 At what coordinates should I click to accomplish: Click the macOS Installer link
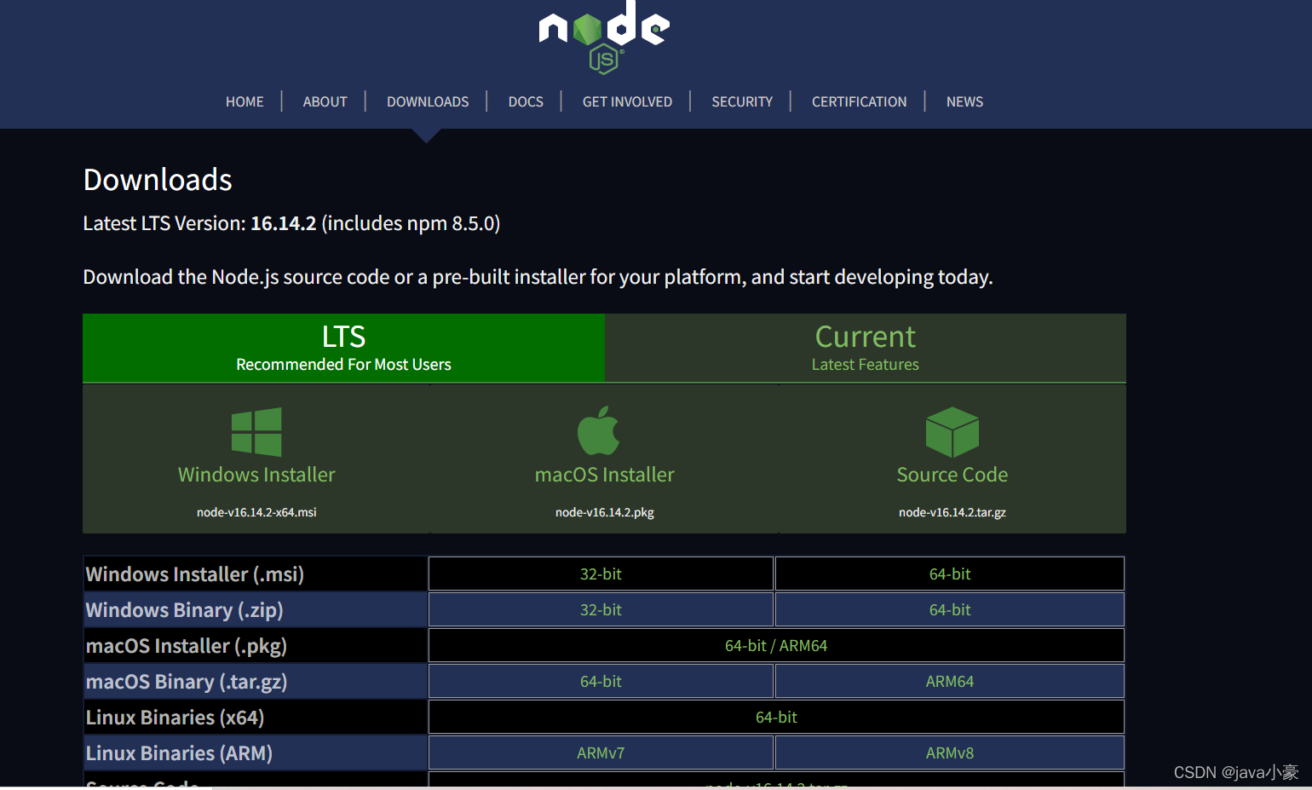click(605, 475)
